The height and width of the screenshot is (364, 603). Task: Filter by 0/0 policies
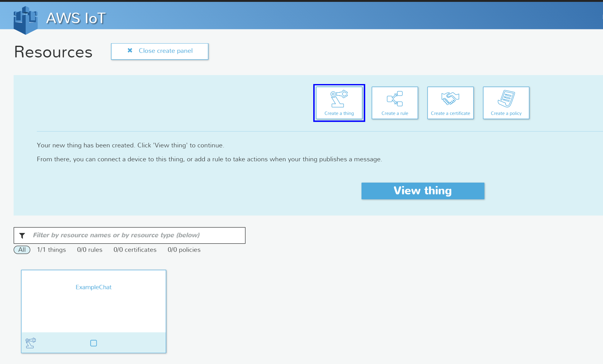point(184,250)
